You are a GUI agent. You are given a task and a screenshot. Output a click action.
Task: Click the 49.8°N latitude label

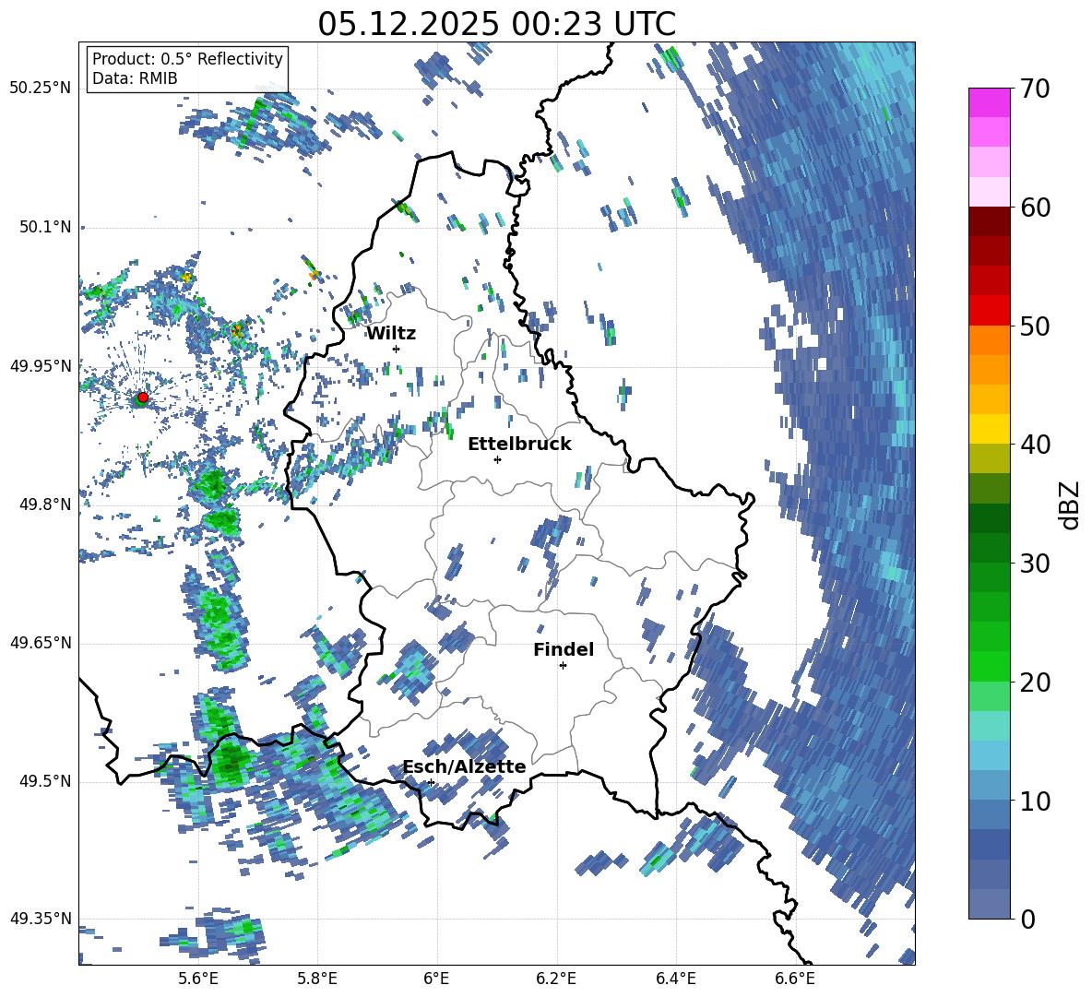tap(46, 504)
